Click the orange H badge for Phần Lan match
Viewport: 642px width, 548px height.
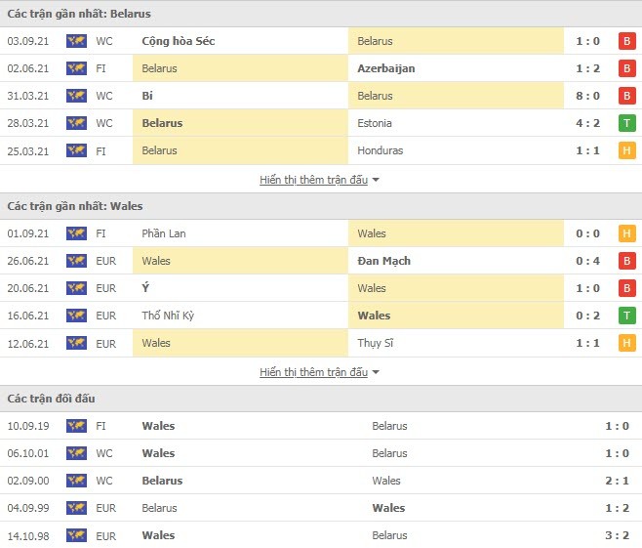click(x=626, y=233)
